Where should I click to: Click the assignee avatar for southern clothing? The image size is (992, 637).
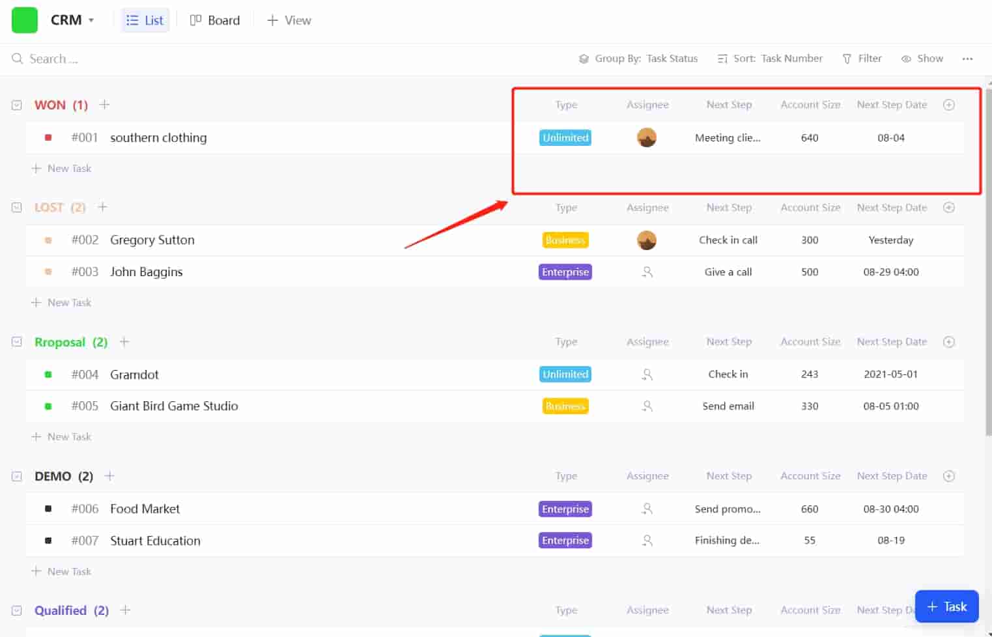click(647, 137)
